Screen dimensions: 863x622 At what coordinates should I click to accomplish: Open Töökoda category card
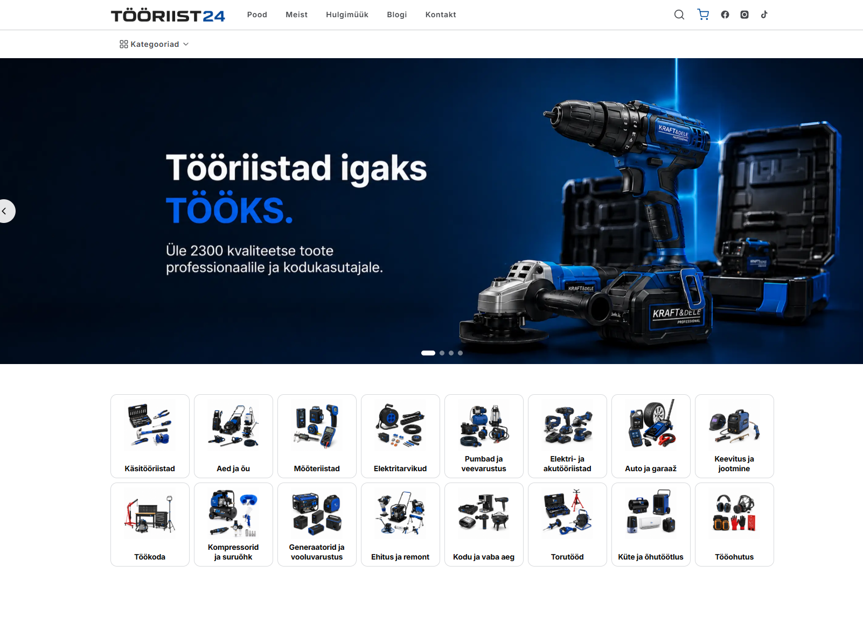150,525
